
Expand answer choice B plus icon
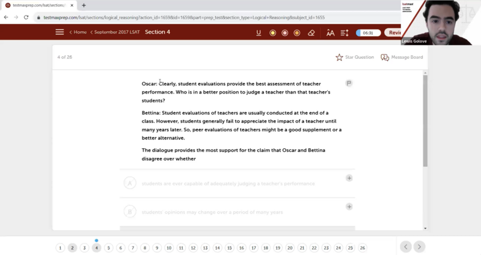349,206
